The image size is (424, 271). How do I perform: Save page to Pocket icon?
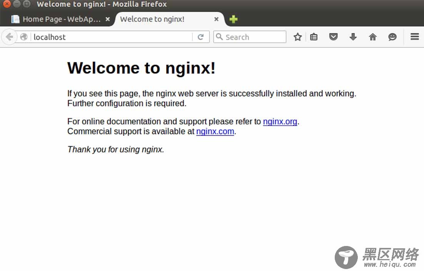click(334, 37)
